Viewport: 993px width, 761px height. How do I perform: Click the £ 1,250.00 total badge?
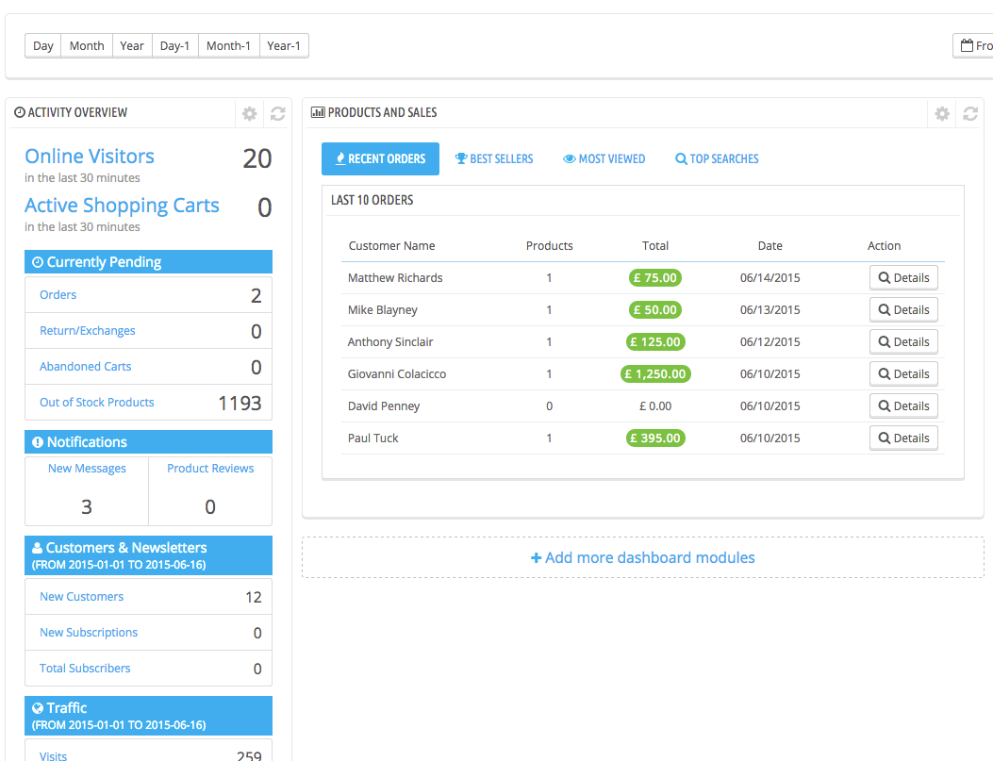(655, 374)
